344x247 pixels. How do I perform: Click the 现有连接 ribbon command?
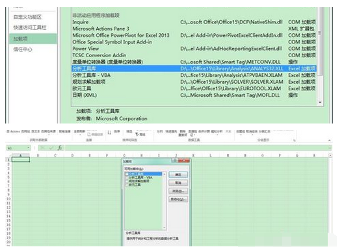[x=65, y=131]
